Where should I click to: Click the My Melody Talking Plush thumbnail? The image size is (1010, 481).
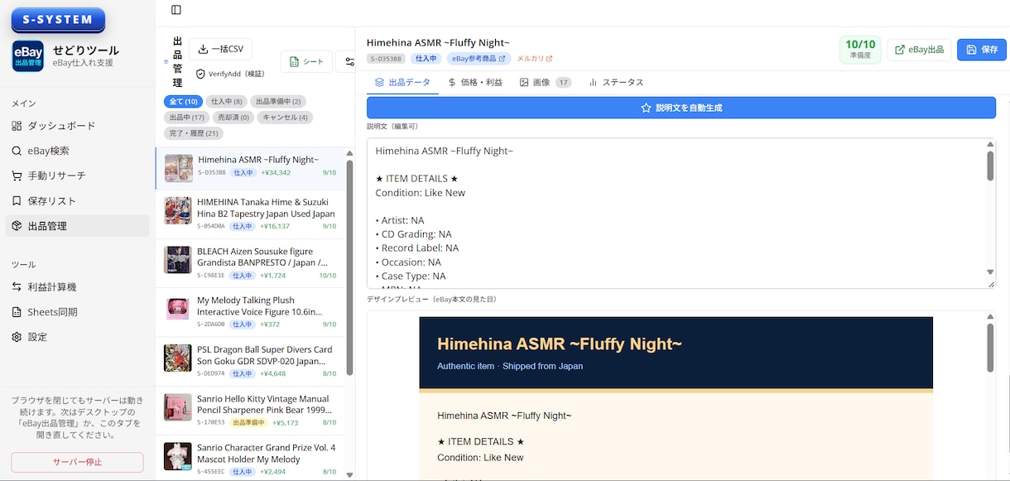pyautogui.click(x=178, y=309)
